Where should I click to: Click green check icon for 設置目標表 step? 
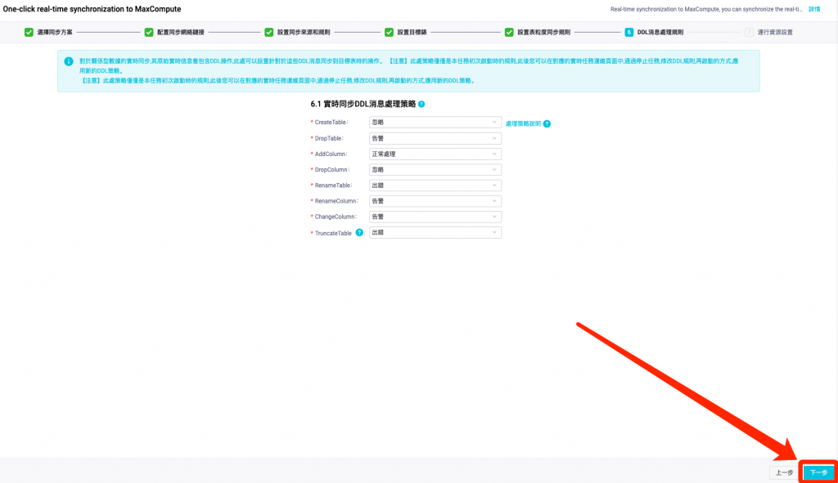(x=389, y=32)
